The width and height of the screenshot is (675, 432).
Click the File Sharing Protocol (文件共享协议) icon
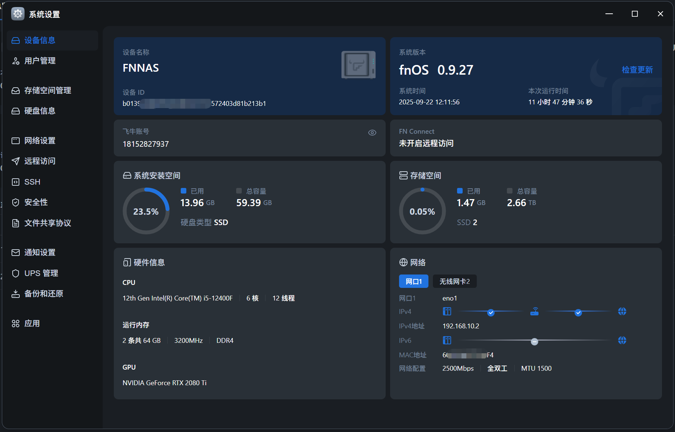16,223
